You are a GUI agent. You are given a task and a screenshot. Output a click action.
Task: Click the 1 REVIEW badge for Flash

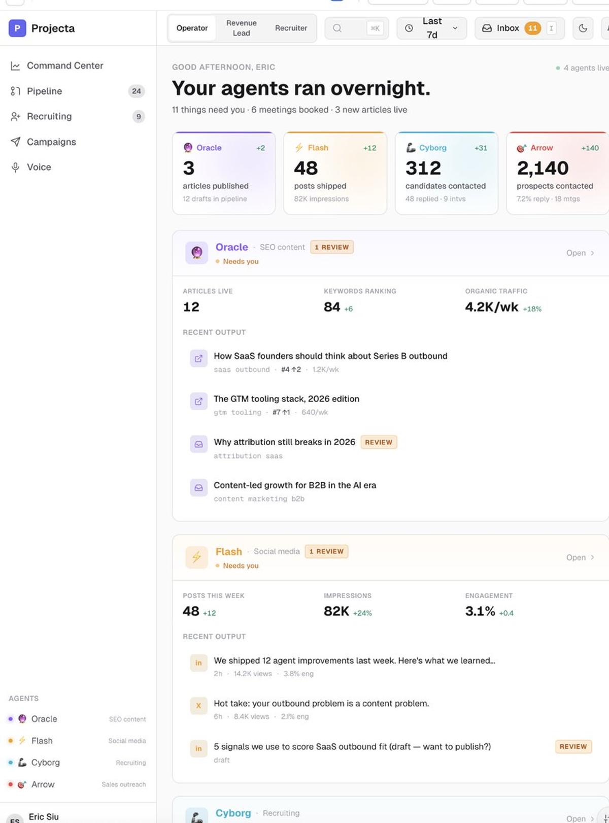(326, 551)
